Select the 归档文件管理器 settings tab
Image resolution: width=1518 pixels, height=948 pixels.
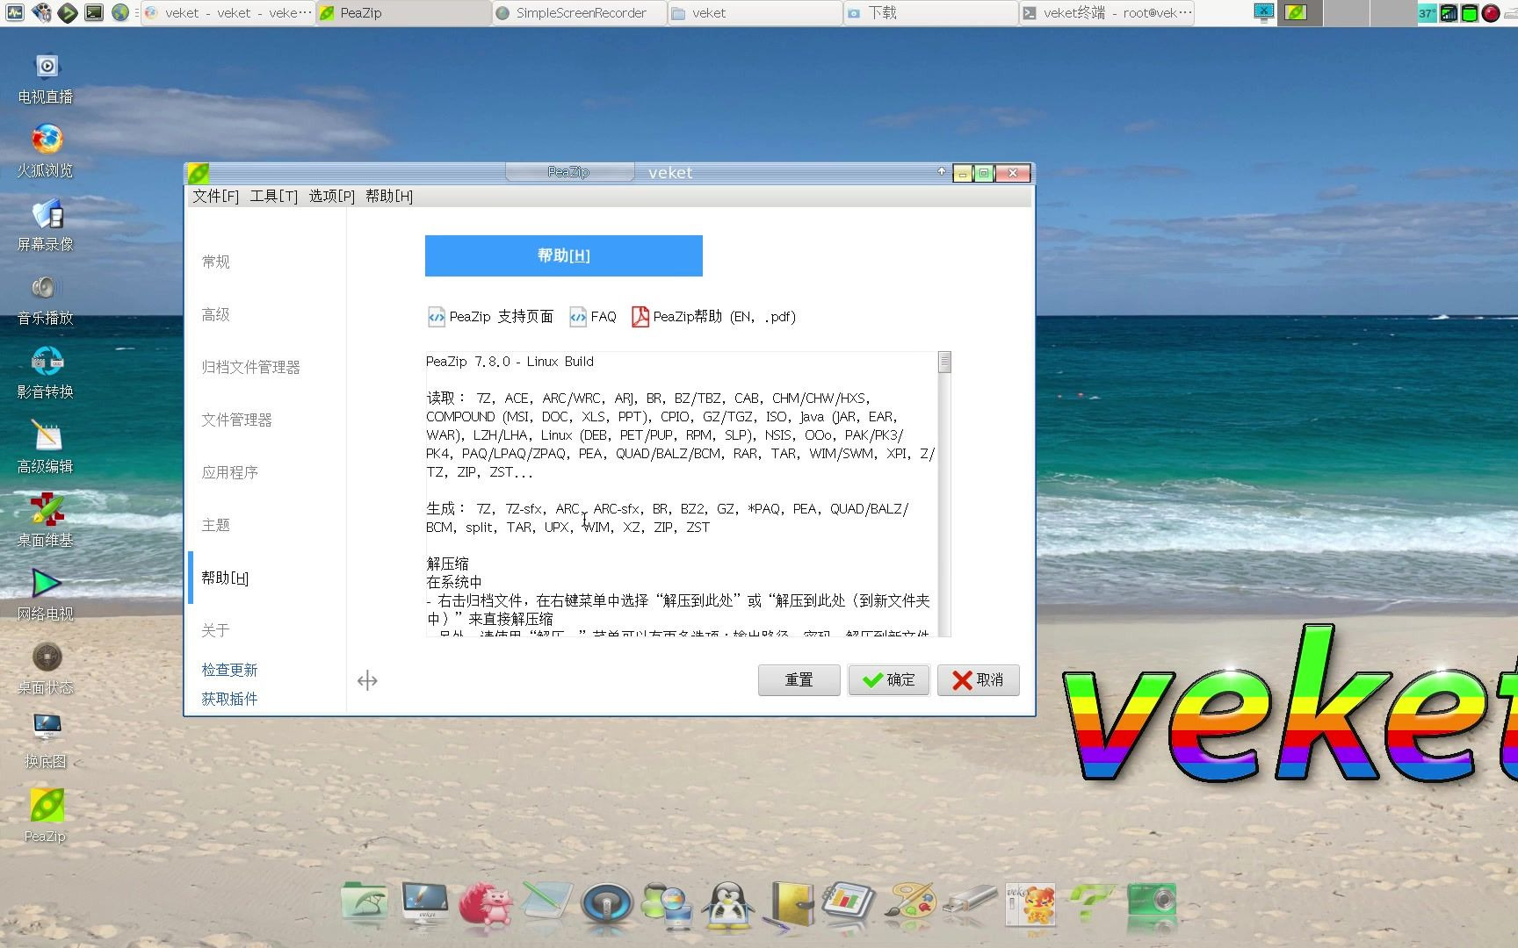pyautogui.click(x=251, y=367)
